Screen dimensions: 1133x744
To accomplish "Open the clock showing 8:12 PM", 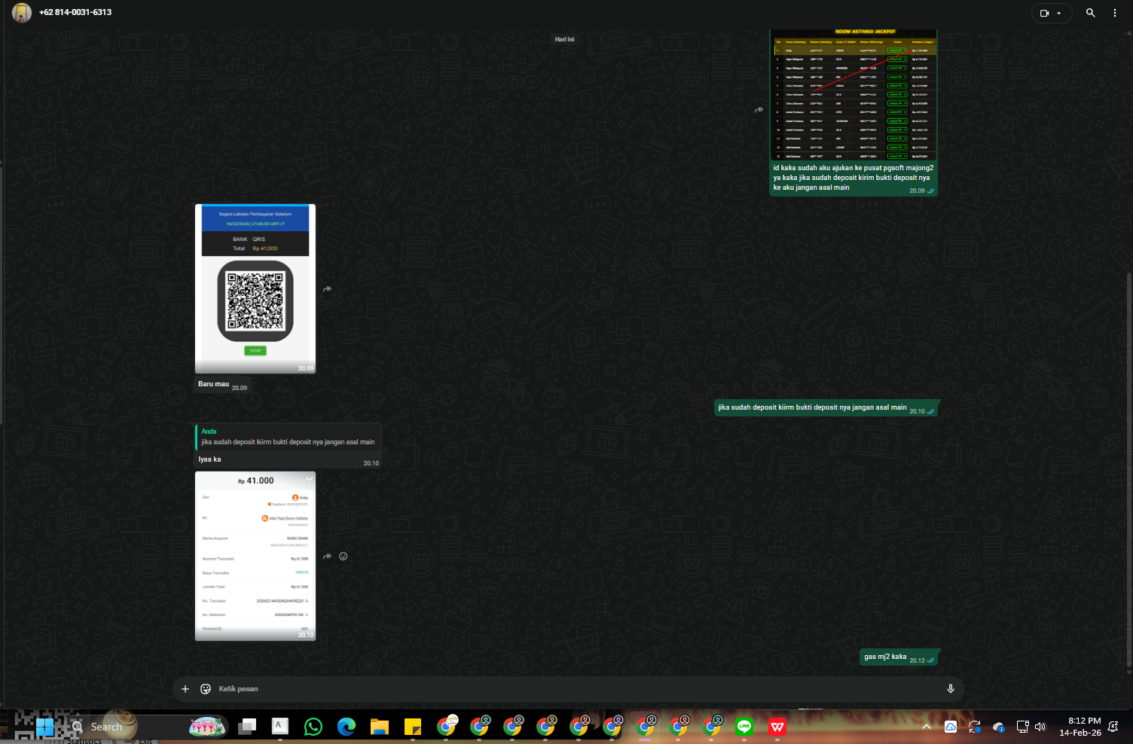I will pyautogui.click(x=1080, y=727).
